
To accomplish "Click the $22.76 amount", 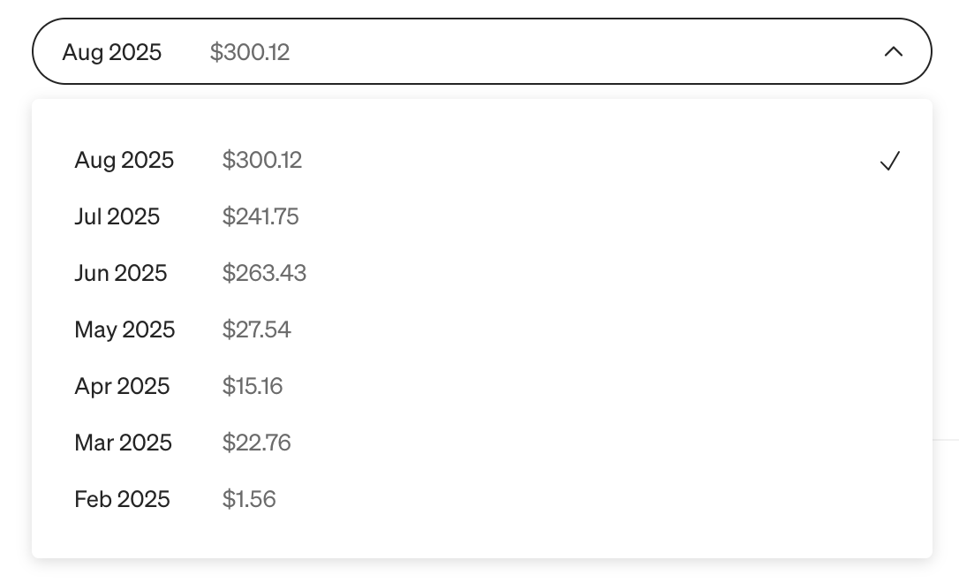I will [256, 443].
